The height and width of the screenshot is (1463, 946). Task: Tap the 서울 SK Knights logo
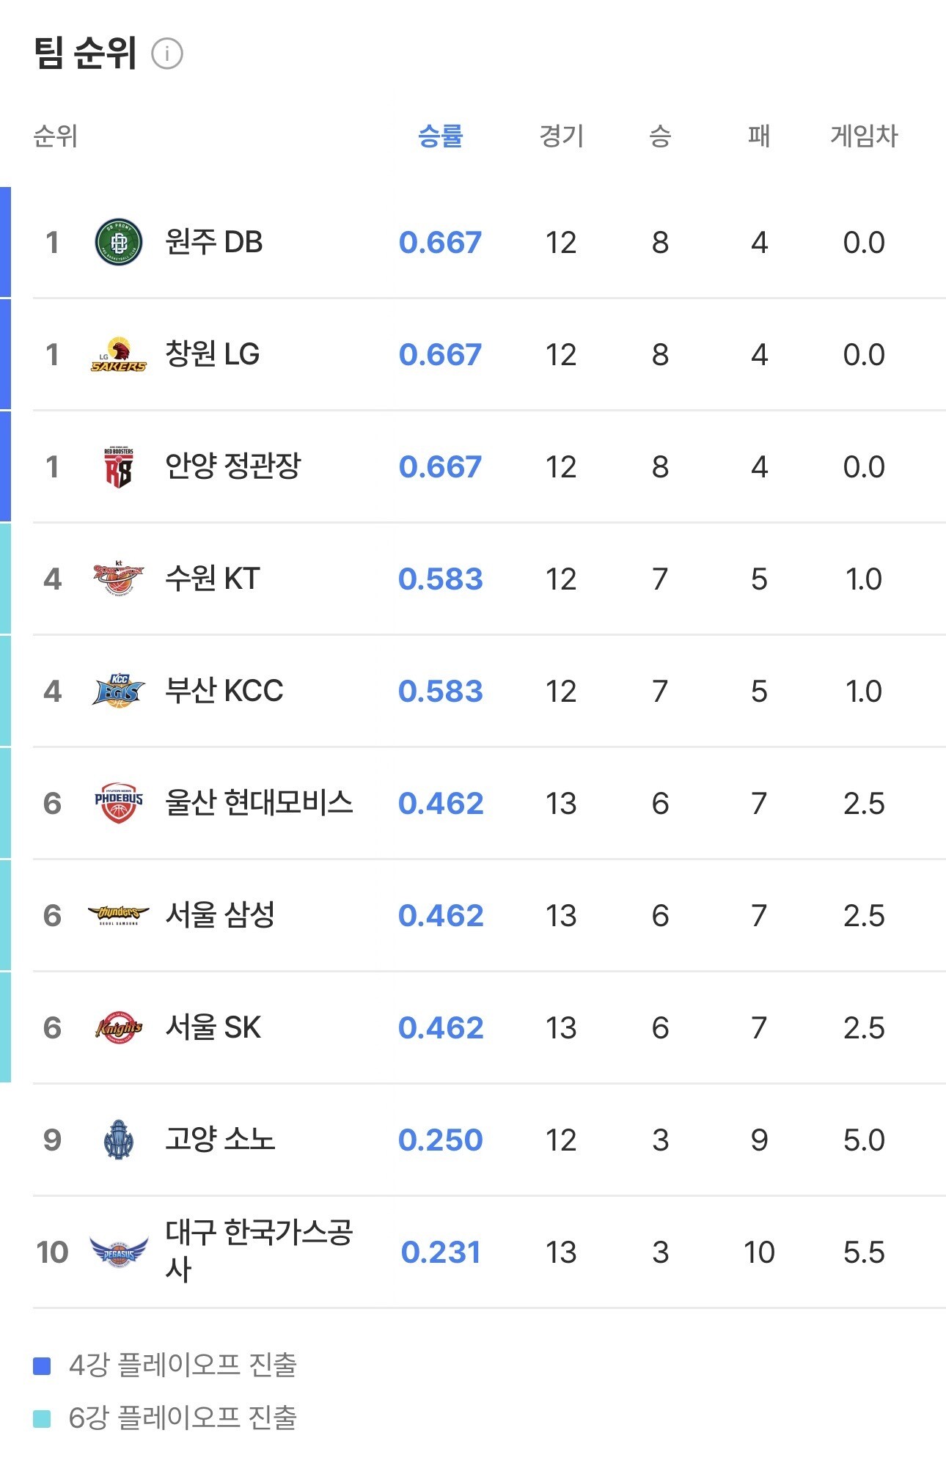click(119, 1027)
